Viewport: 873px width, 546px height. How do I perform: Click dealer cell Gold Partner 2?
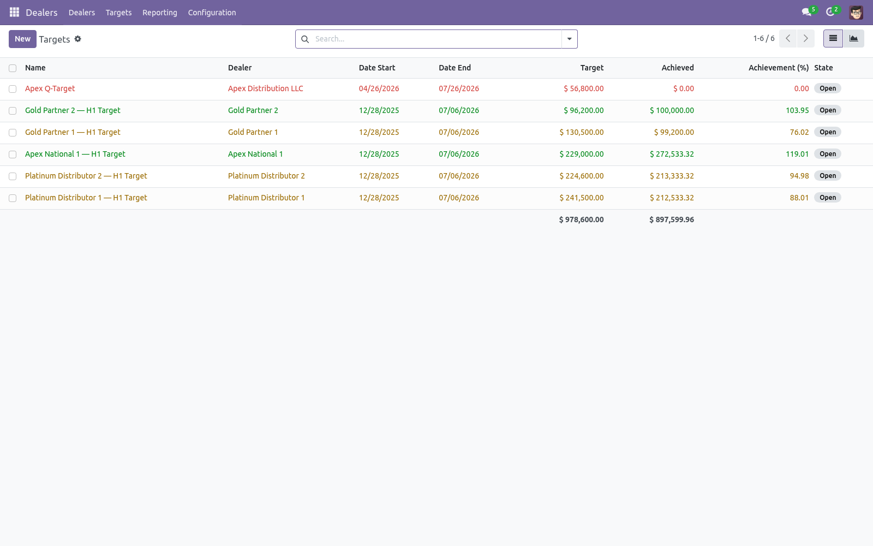253,110
